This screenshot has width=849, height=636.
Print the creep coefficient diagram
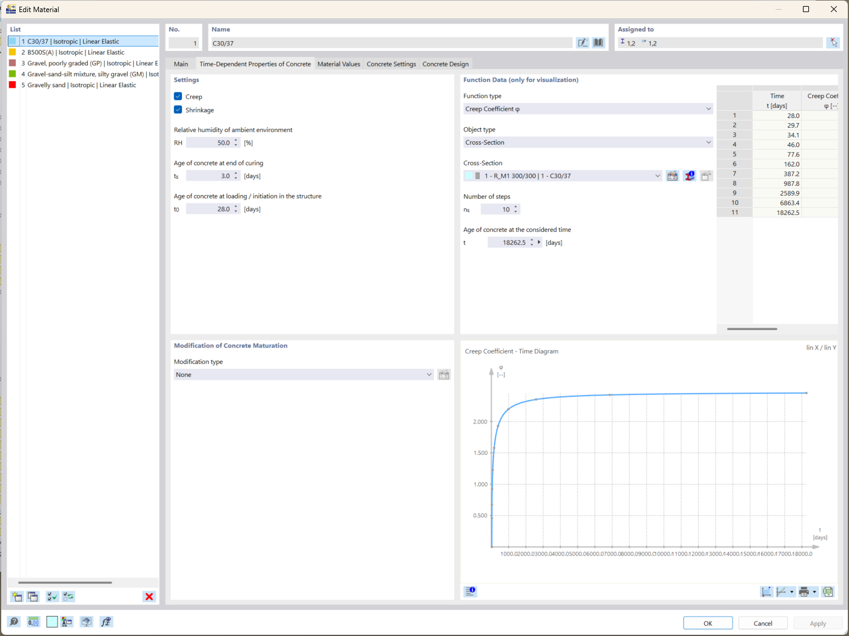pyautogui.click(x=805, y=592)
